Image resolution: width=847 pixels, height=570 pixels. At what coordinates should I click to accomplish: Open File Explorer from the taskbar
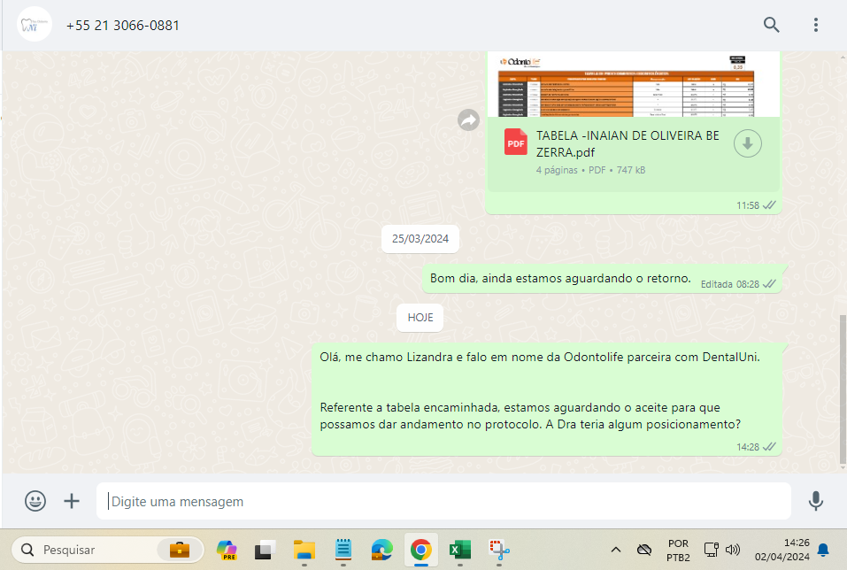click(304, 550)
